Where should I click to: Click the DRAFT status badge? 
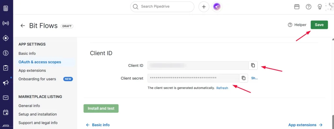[x=67, y=26]
